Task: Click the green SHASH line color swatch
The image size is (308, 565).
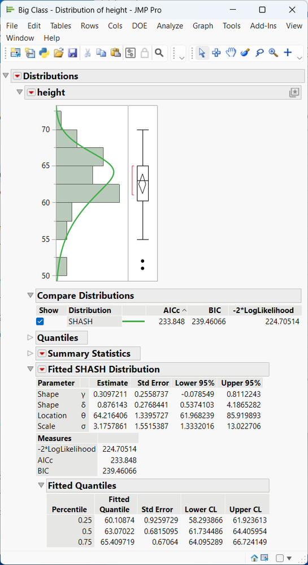Action: (x=133, y=322)
